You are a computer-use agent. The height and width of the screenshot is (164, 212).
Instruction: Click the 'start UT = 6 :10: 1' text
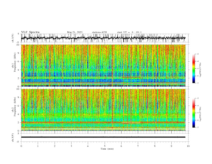click(129, 32)
